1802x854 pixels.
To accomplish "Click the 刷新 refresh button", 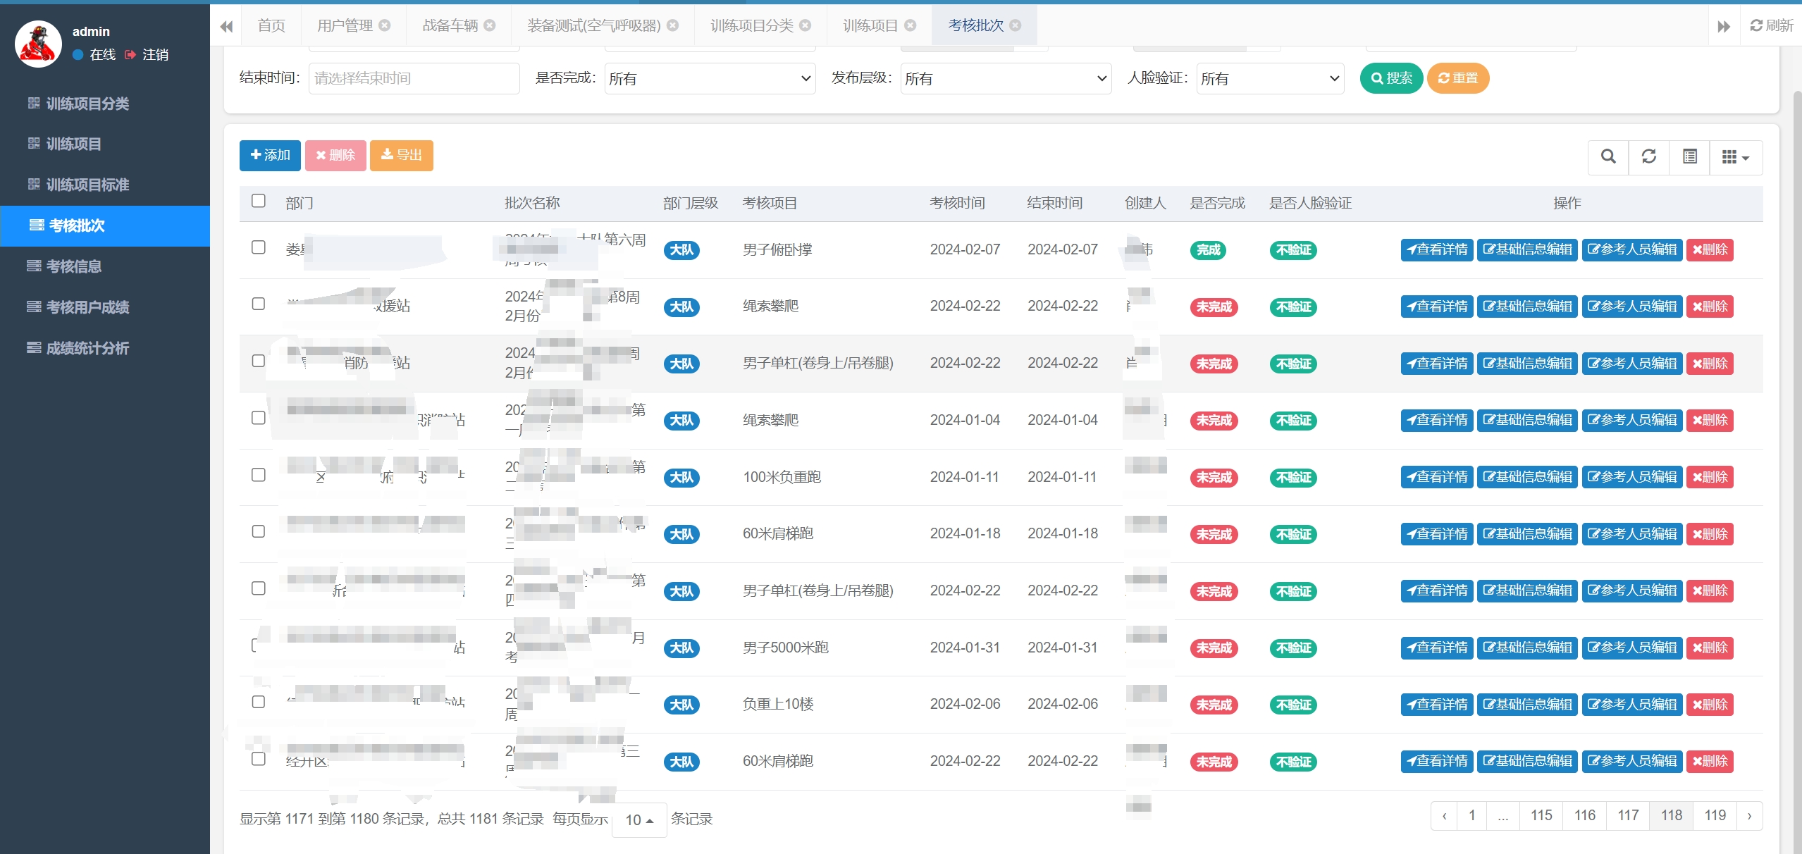I will tap(1772, 25).
